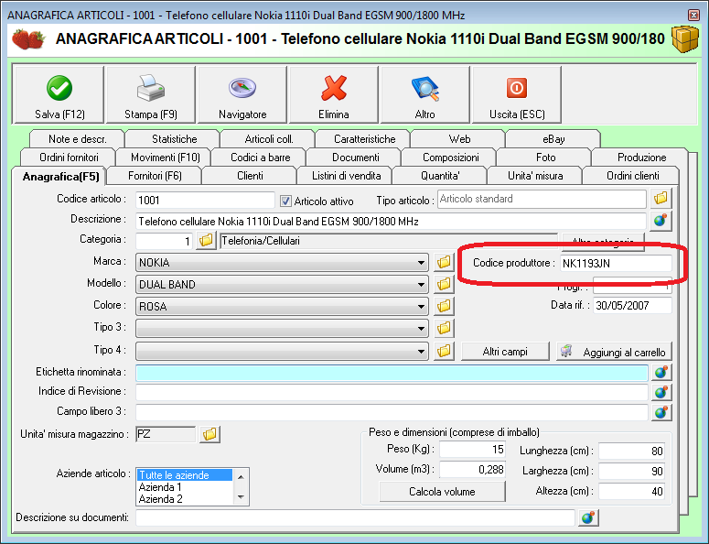Open the Note e descr. tab
This screenshot has height=544, width=709.
click(78, 139)
